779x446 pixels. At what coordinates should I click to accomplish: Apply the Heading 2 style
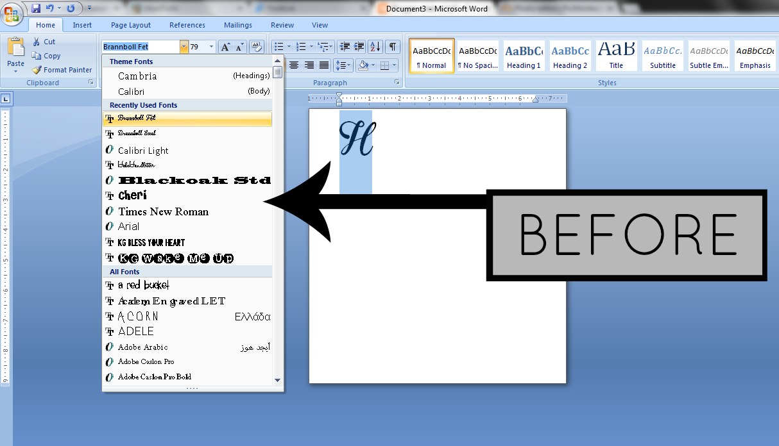570,56
